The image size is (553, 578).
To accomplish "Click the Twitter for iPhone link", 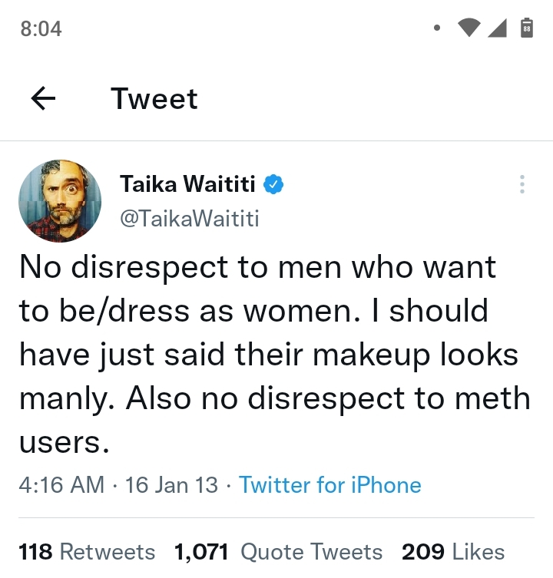I will click(x=330, y=485).
